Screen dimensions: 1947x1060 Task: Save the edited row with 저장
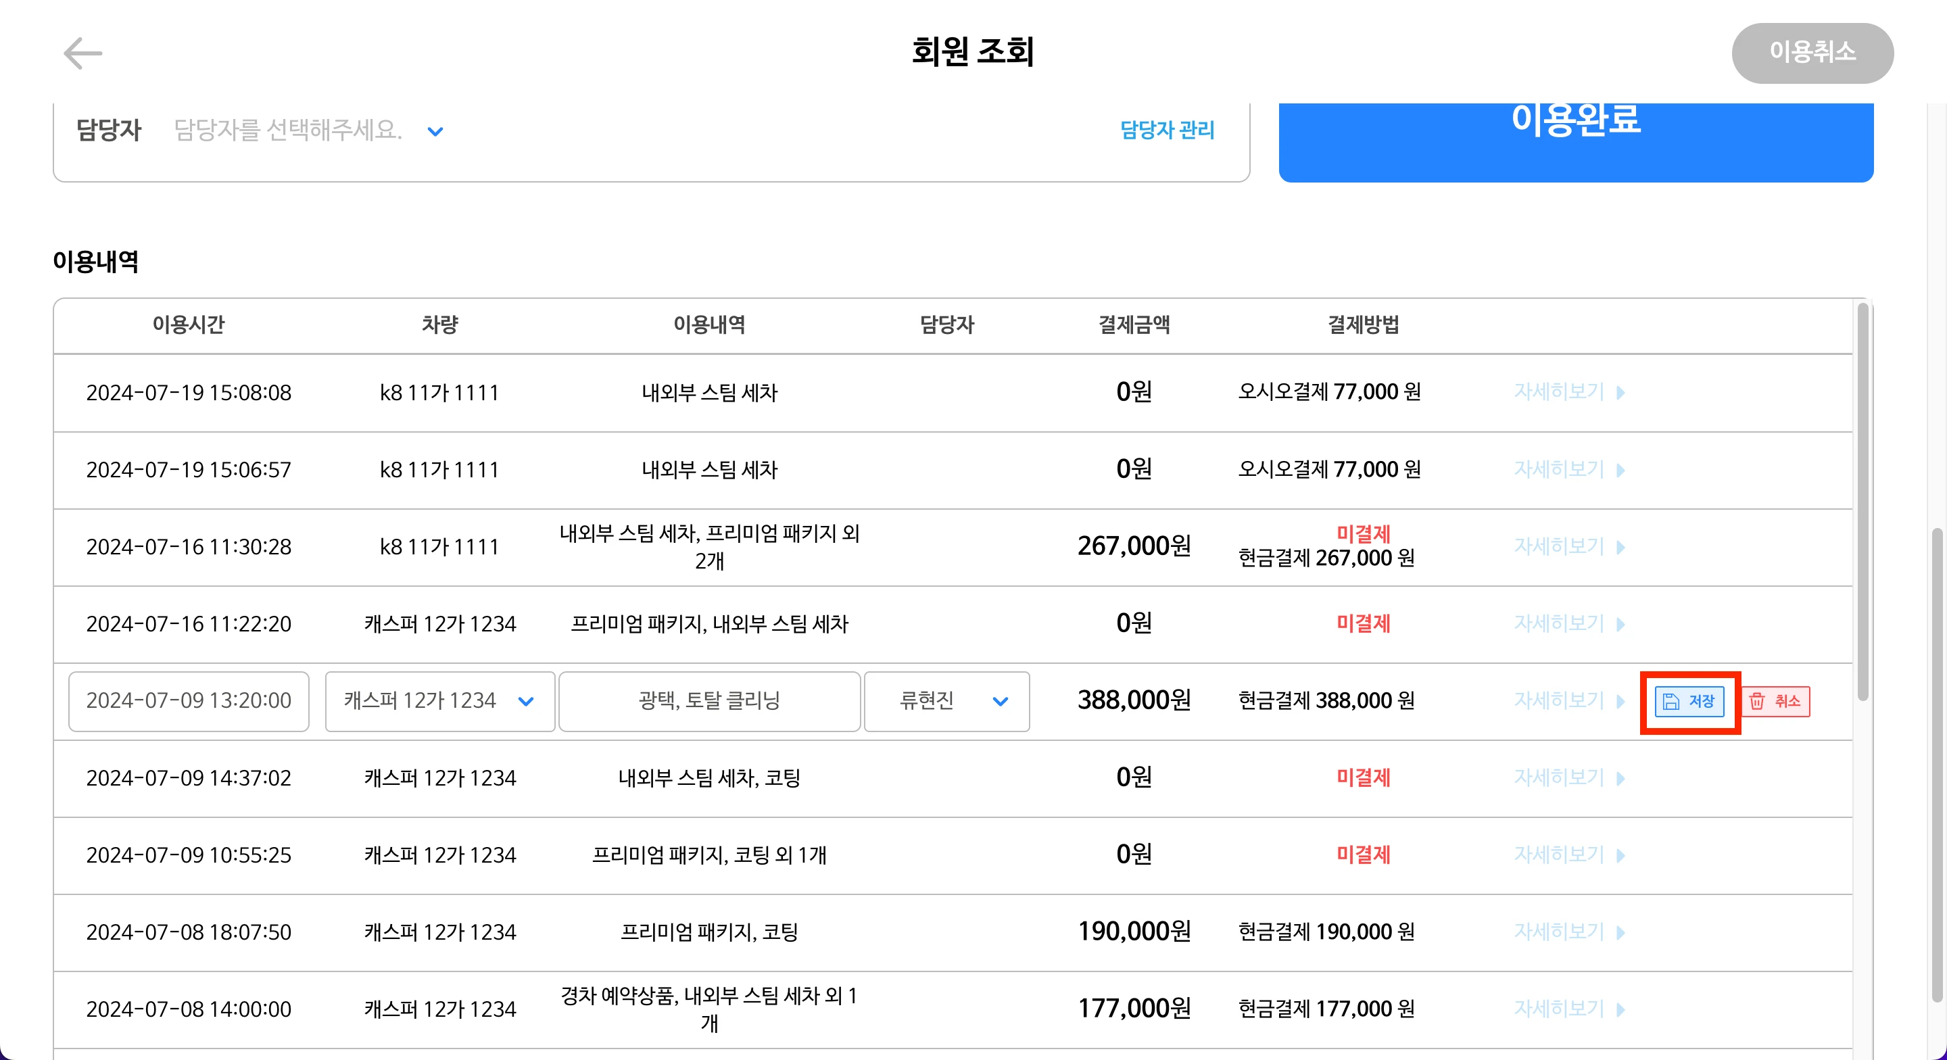click(1689, 701)
